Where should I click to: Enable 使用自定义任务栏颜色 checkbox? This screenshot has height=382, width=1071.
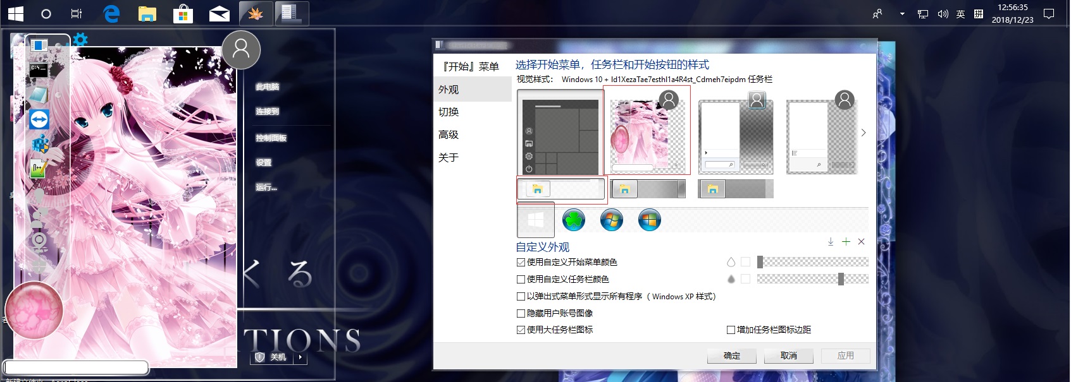point(521,279)
